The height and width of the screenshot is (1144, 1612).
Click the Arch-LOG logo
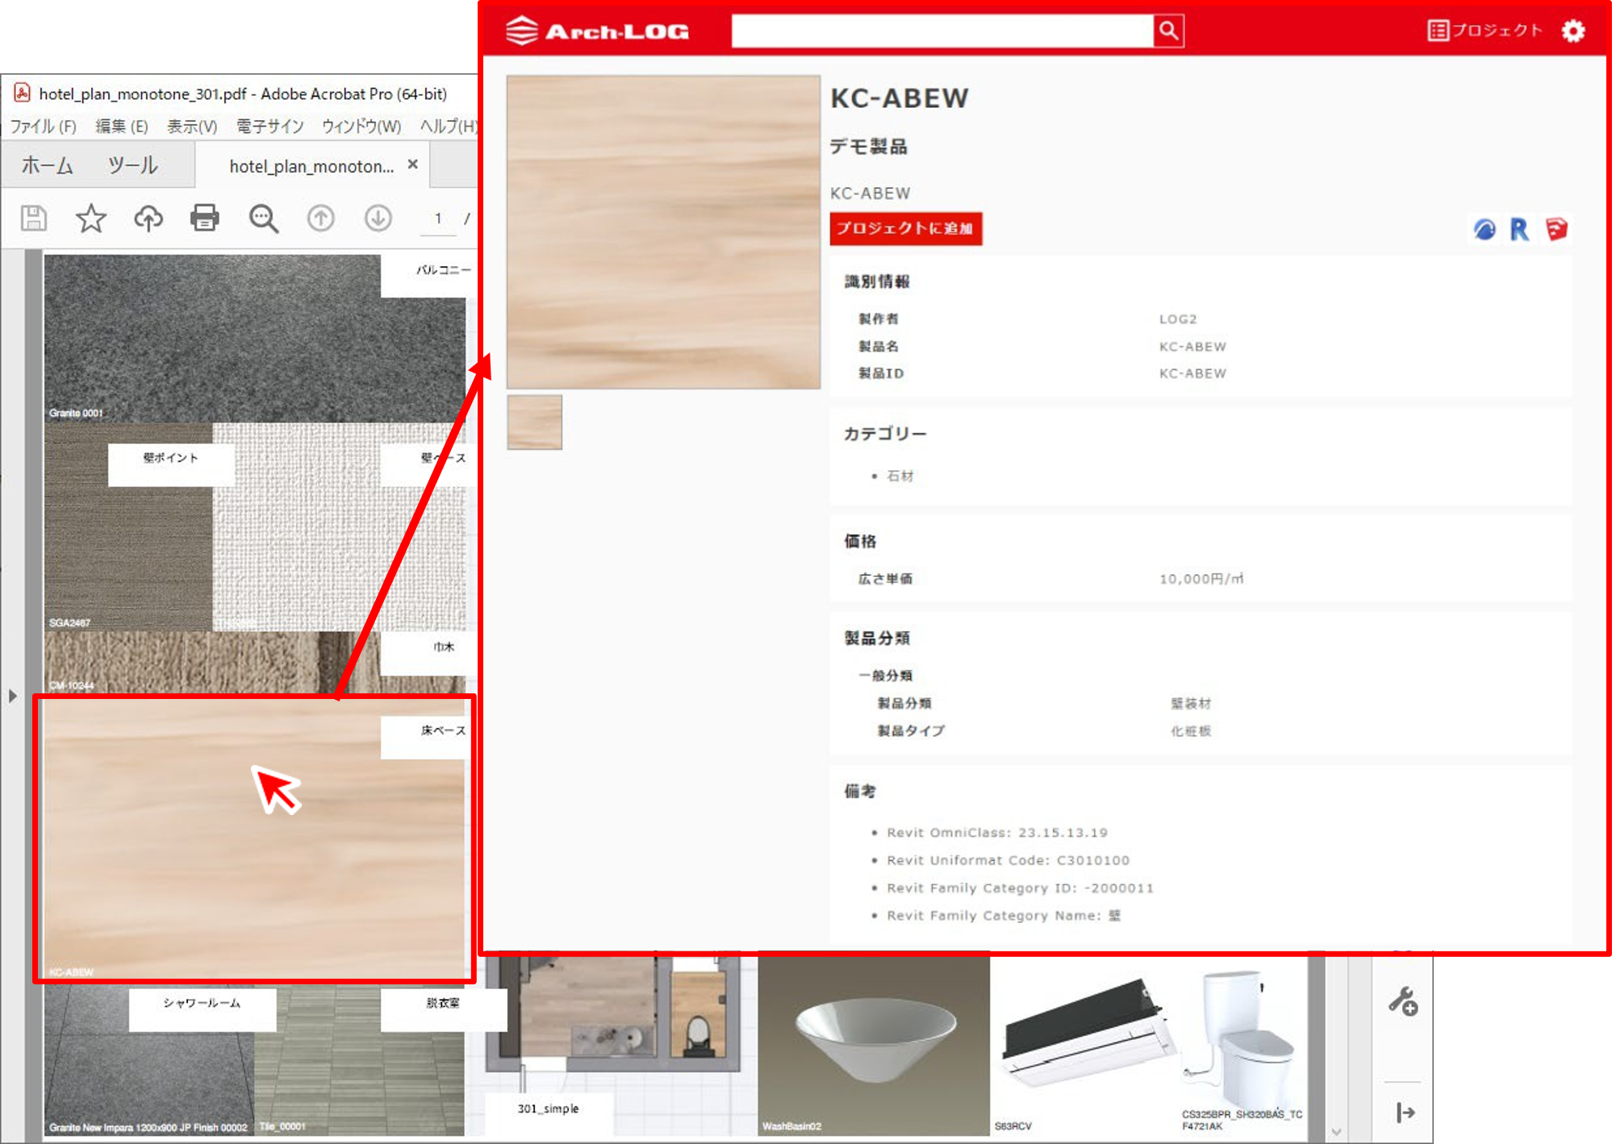tap(597, 31)
